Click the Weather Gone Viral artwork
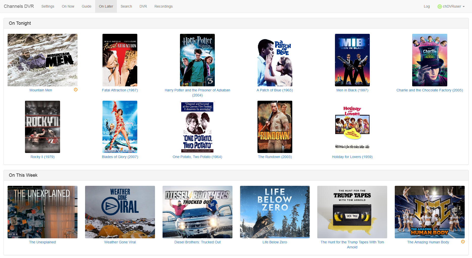The height and width of the screenshot is (258, 472). pos(120,212)
